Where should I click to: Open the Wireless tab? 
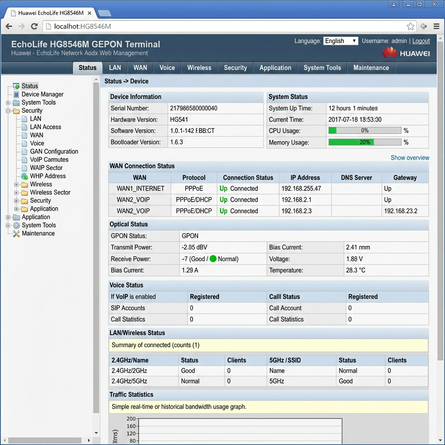coord(199,68)
